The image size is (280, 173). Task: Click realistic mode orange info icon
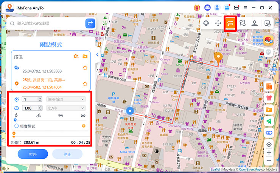tap(84, 126)
